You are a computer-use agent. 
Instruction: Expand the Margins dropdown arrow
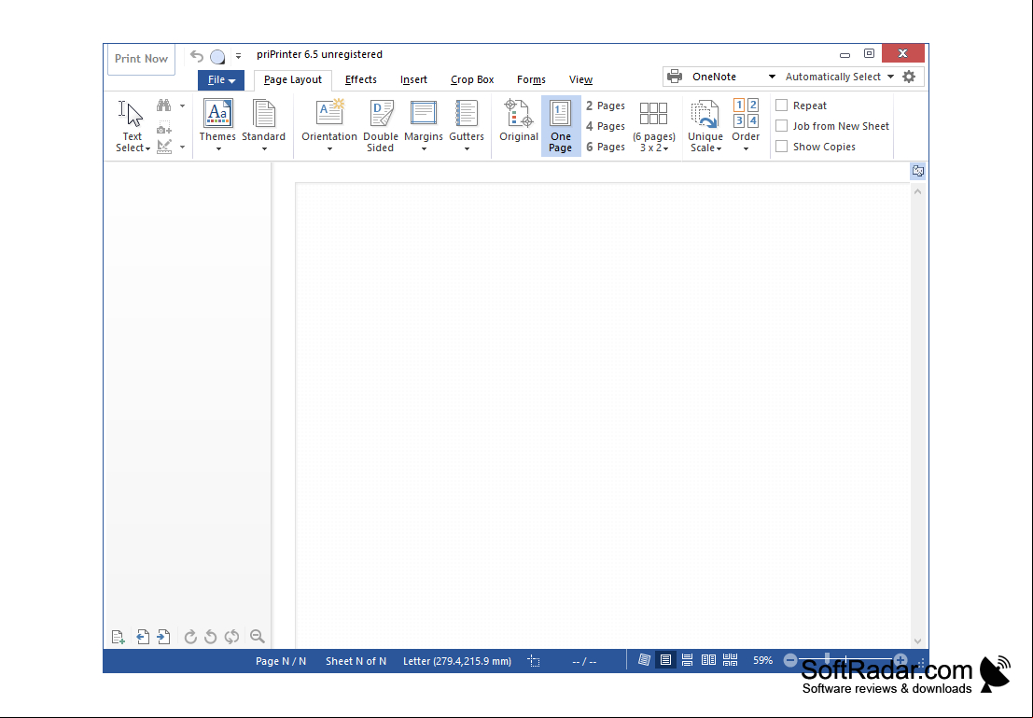click(x=424, y=149)
